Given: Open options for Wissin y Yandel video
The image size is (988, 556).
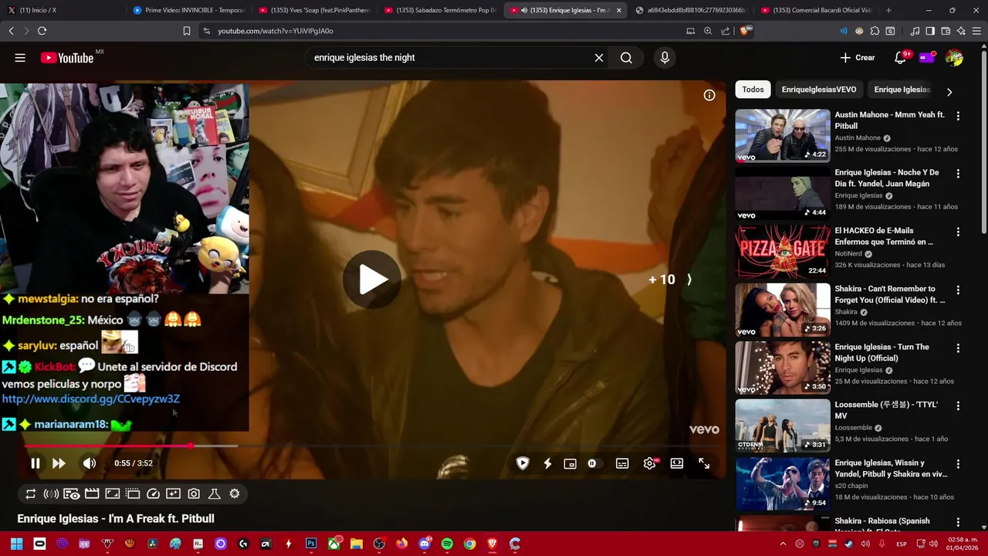Looking at the screenshot, I should coord(958,464).
